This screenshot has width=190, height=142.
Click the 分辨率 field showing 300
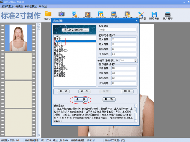(127, 61)
